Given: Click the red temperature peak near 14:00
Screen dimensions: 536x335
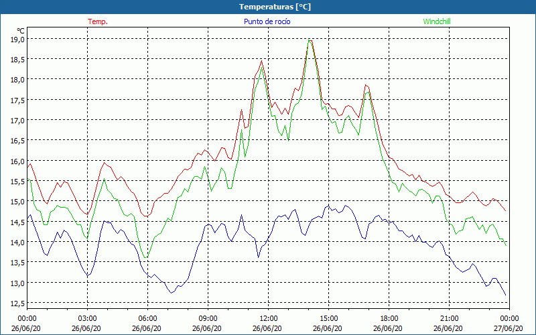Looking at the screenshot, I should tap(310, 41).
